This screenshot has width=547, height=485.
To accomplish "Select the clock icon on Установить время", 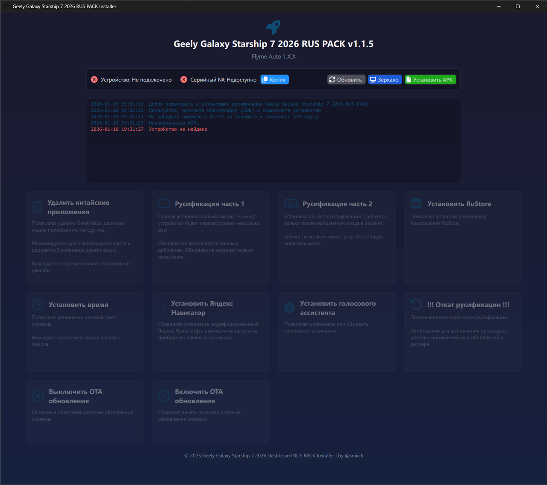I will coord(38,304).
